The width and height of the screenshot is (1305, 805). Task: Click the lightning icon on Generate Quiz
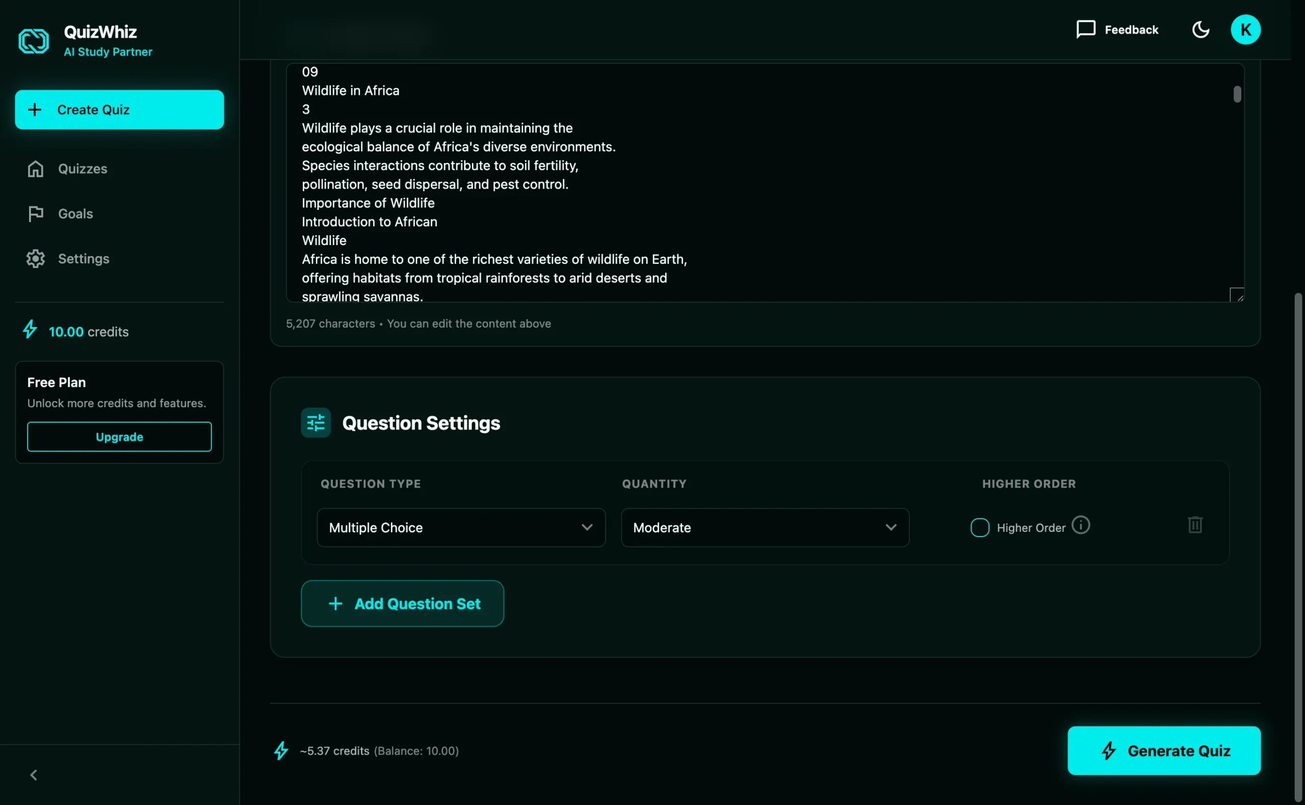click(x=1108, y=750)
